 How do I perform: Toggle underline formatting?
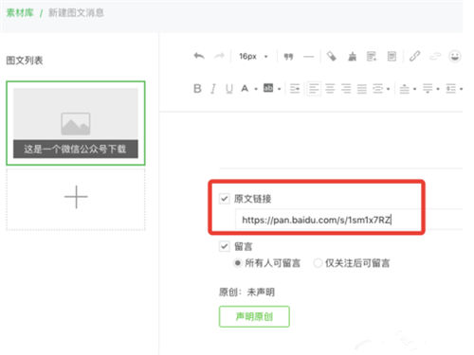[x=229, y=89]
